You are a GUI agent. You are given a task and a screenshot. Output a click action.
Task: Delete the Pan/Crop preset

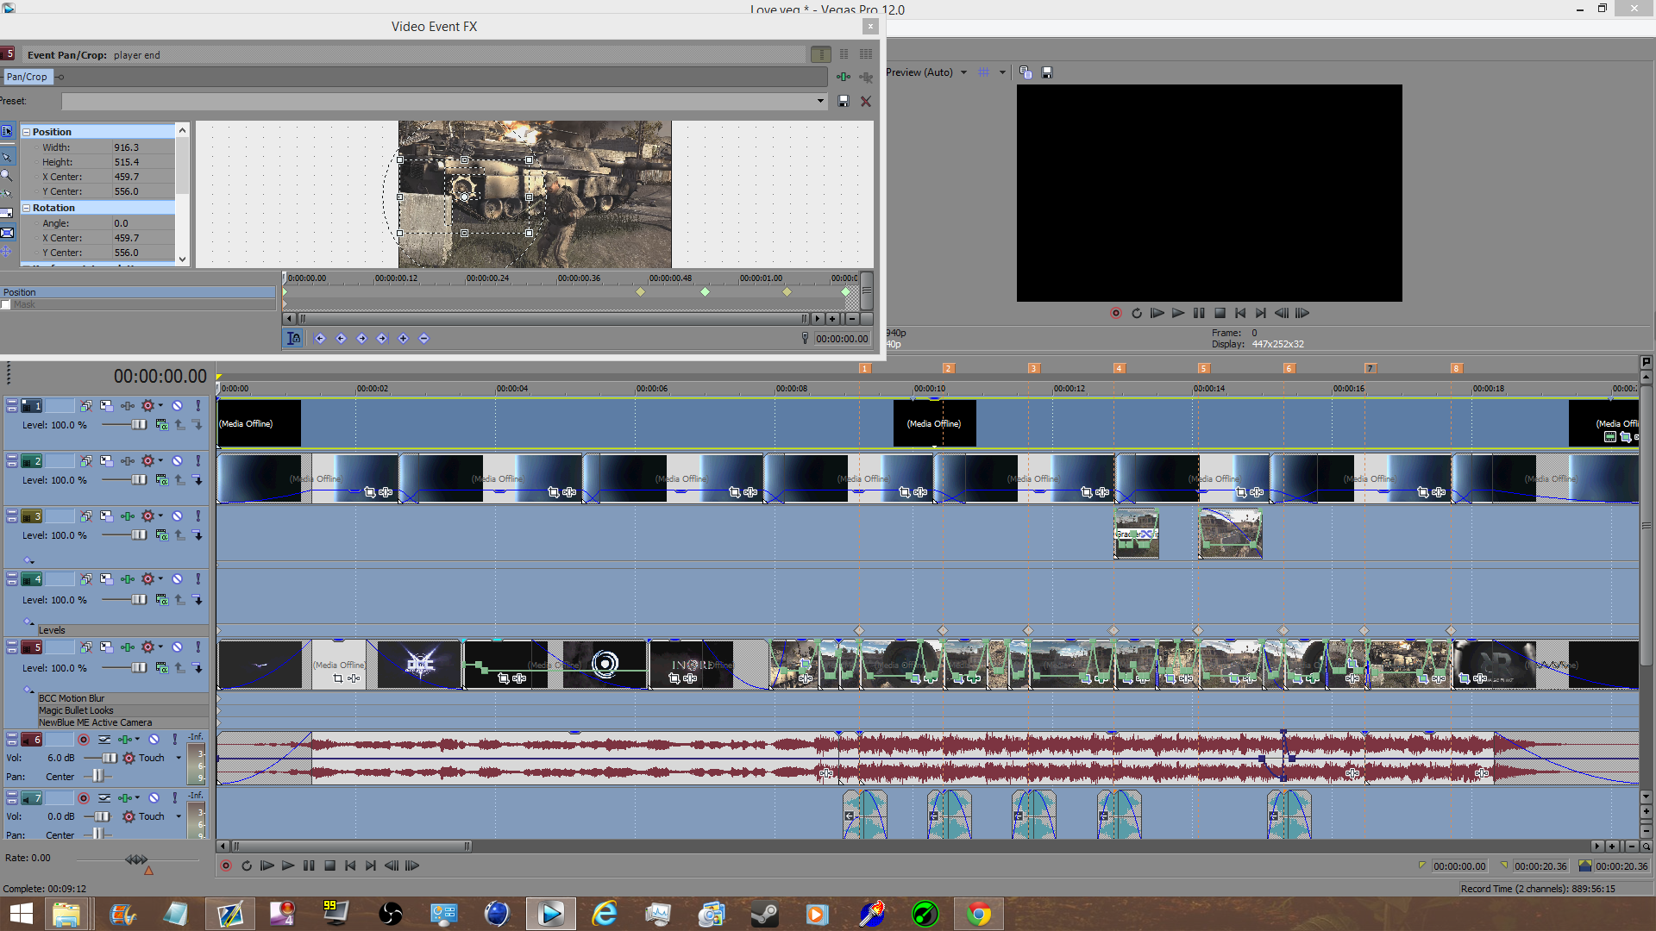866,102
